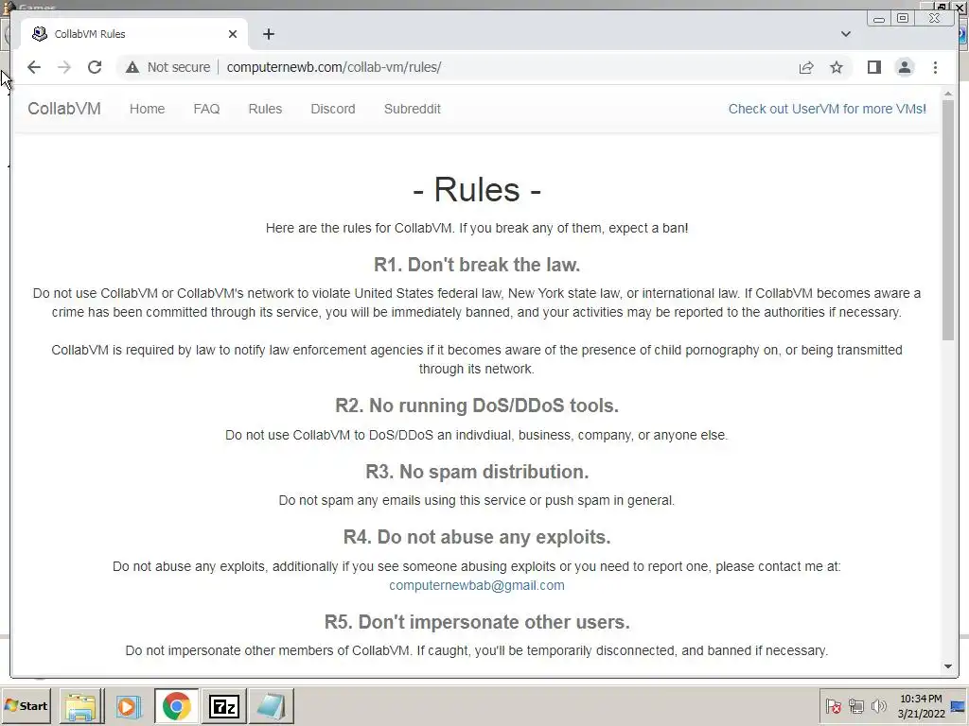Click the notepad-like taskbar icon

point(271,706)
